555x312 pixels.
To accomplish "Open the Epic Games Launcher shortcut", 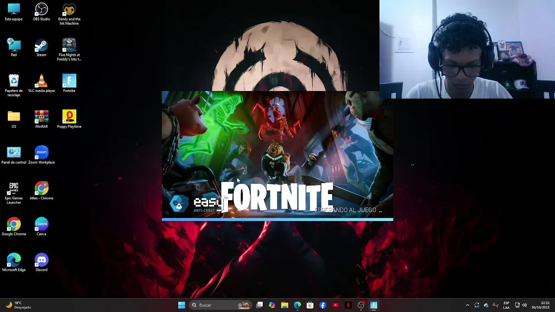I will [x=14, y=193].
